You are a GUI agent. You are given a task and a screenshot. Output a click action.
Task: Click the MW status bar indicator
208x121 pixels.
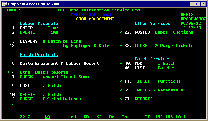tap(73, 117)
